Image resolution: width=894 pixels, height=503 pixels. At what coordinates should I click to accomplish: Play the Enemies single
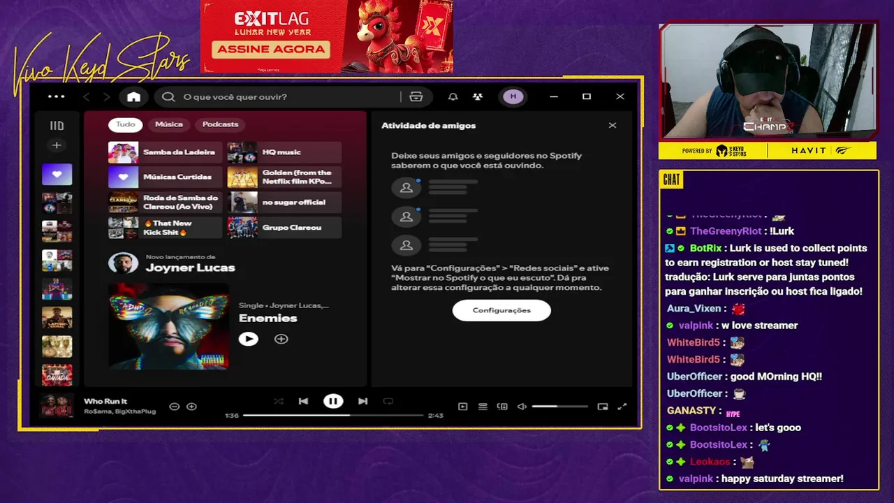tap(248, 339)
